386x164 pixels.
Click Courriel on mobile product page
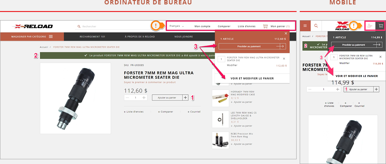coord(360,104)
